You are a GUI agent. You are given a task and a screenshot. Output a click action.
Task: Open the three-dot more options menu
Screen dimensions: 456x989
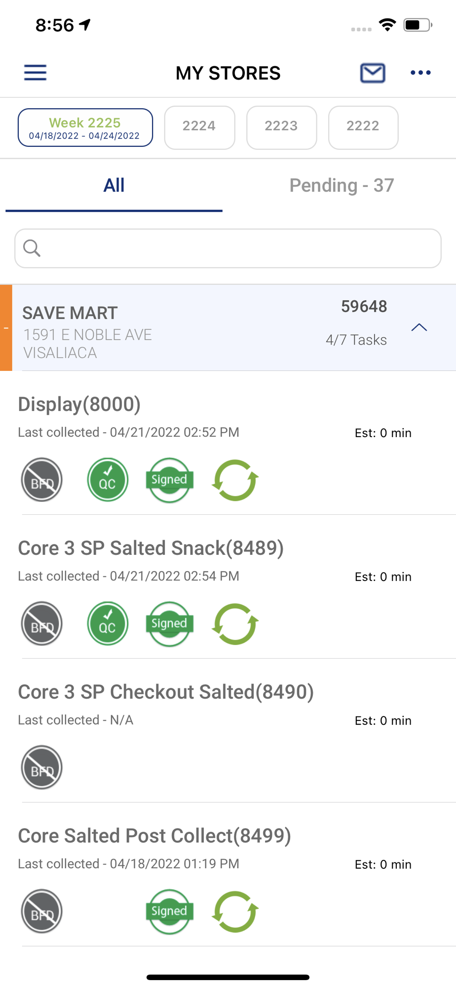(x=420, y=73)
